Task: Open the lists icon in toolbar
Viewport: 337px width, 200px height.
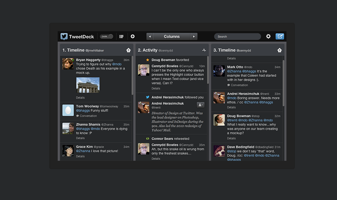Action: pos(121,36)
